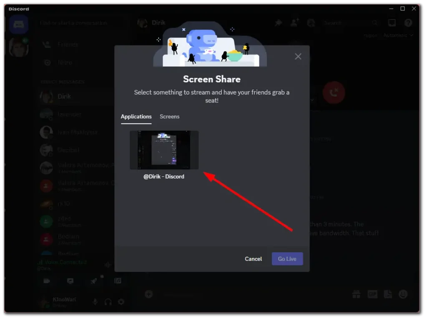Open the server avatar below the home button

pos(18,47)
